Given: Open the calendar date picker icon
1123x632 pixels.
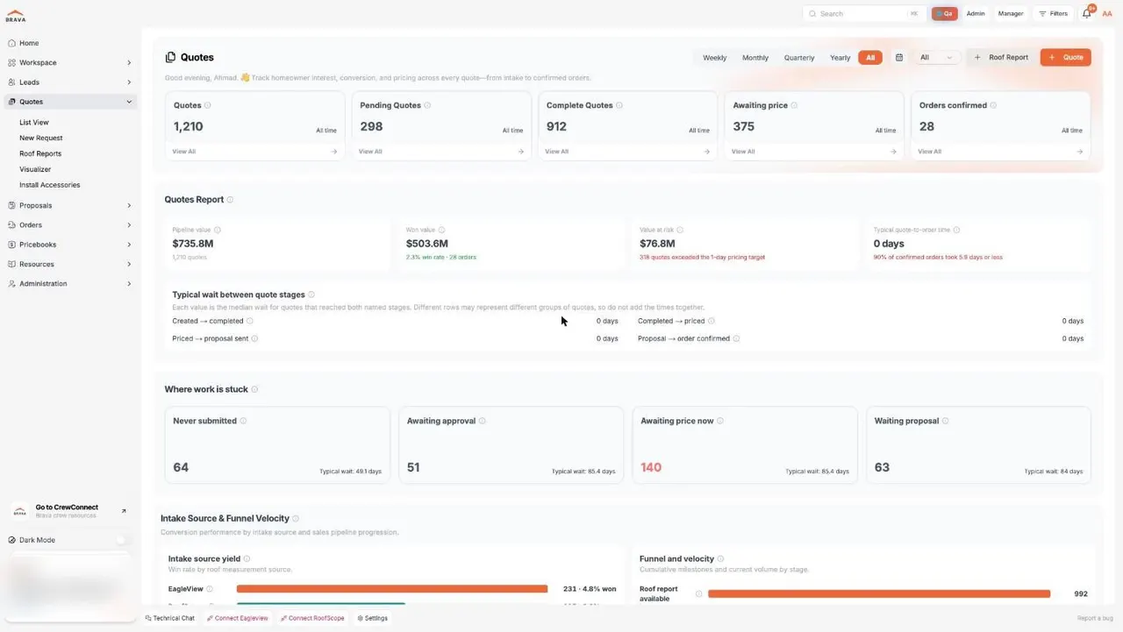Looking at the screenshot, I should [899, 58].
